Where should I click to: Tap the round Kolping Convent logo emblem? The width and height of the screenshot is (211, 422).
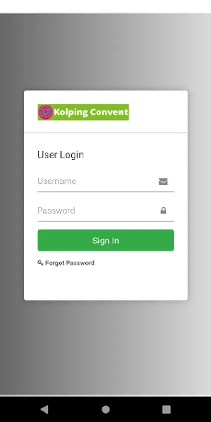point(45,112)
